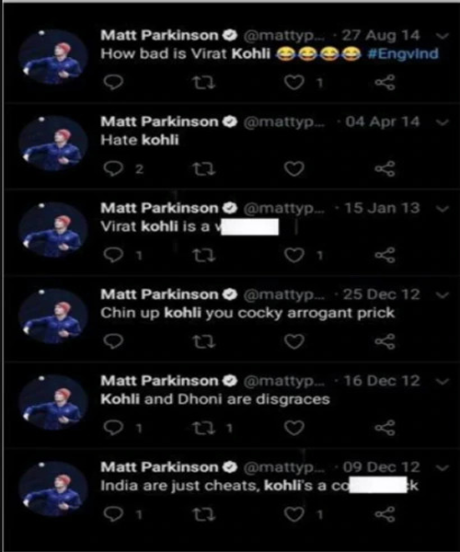
Task: Open the #EngvInd hashtag link
Action: [x=403, y=54]
